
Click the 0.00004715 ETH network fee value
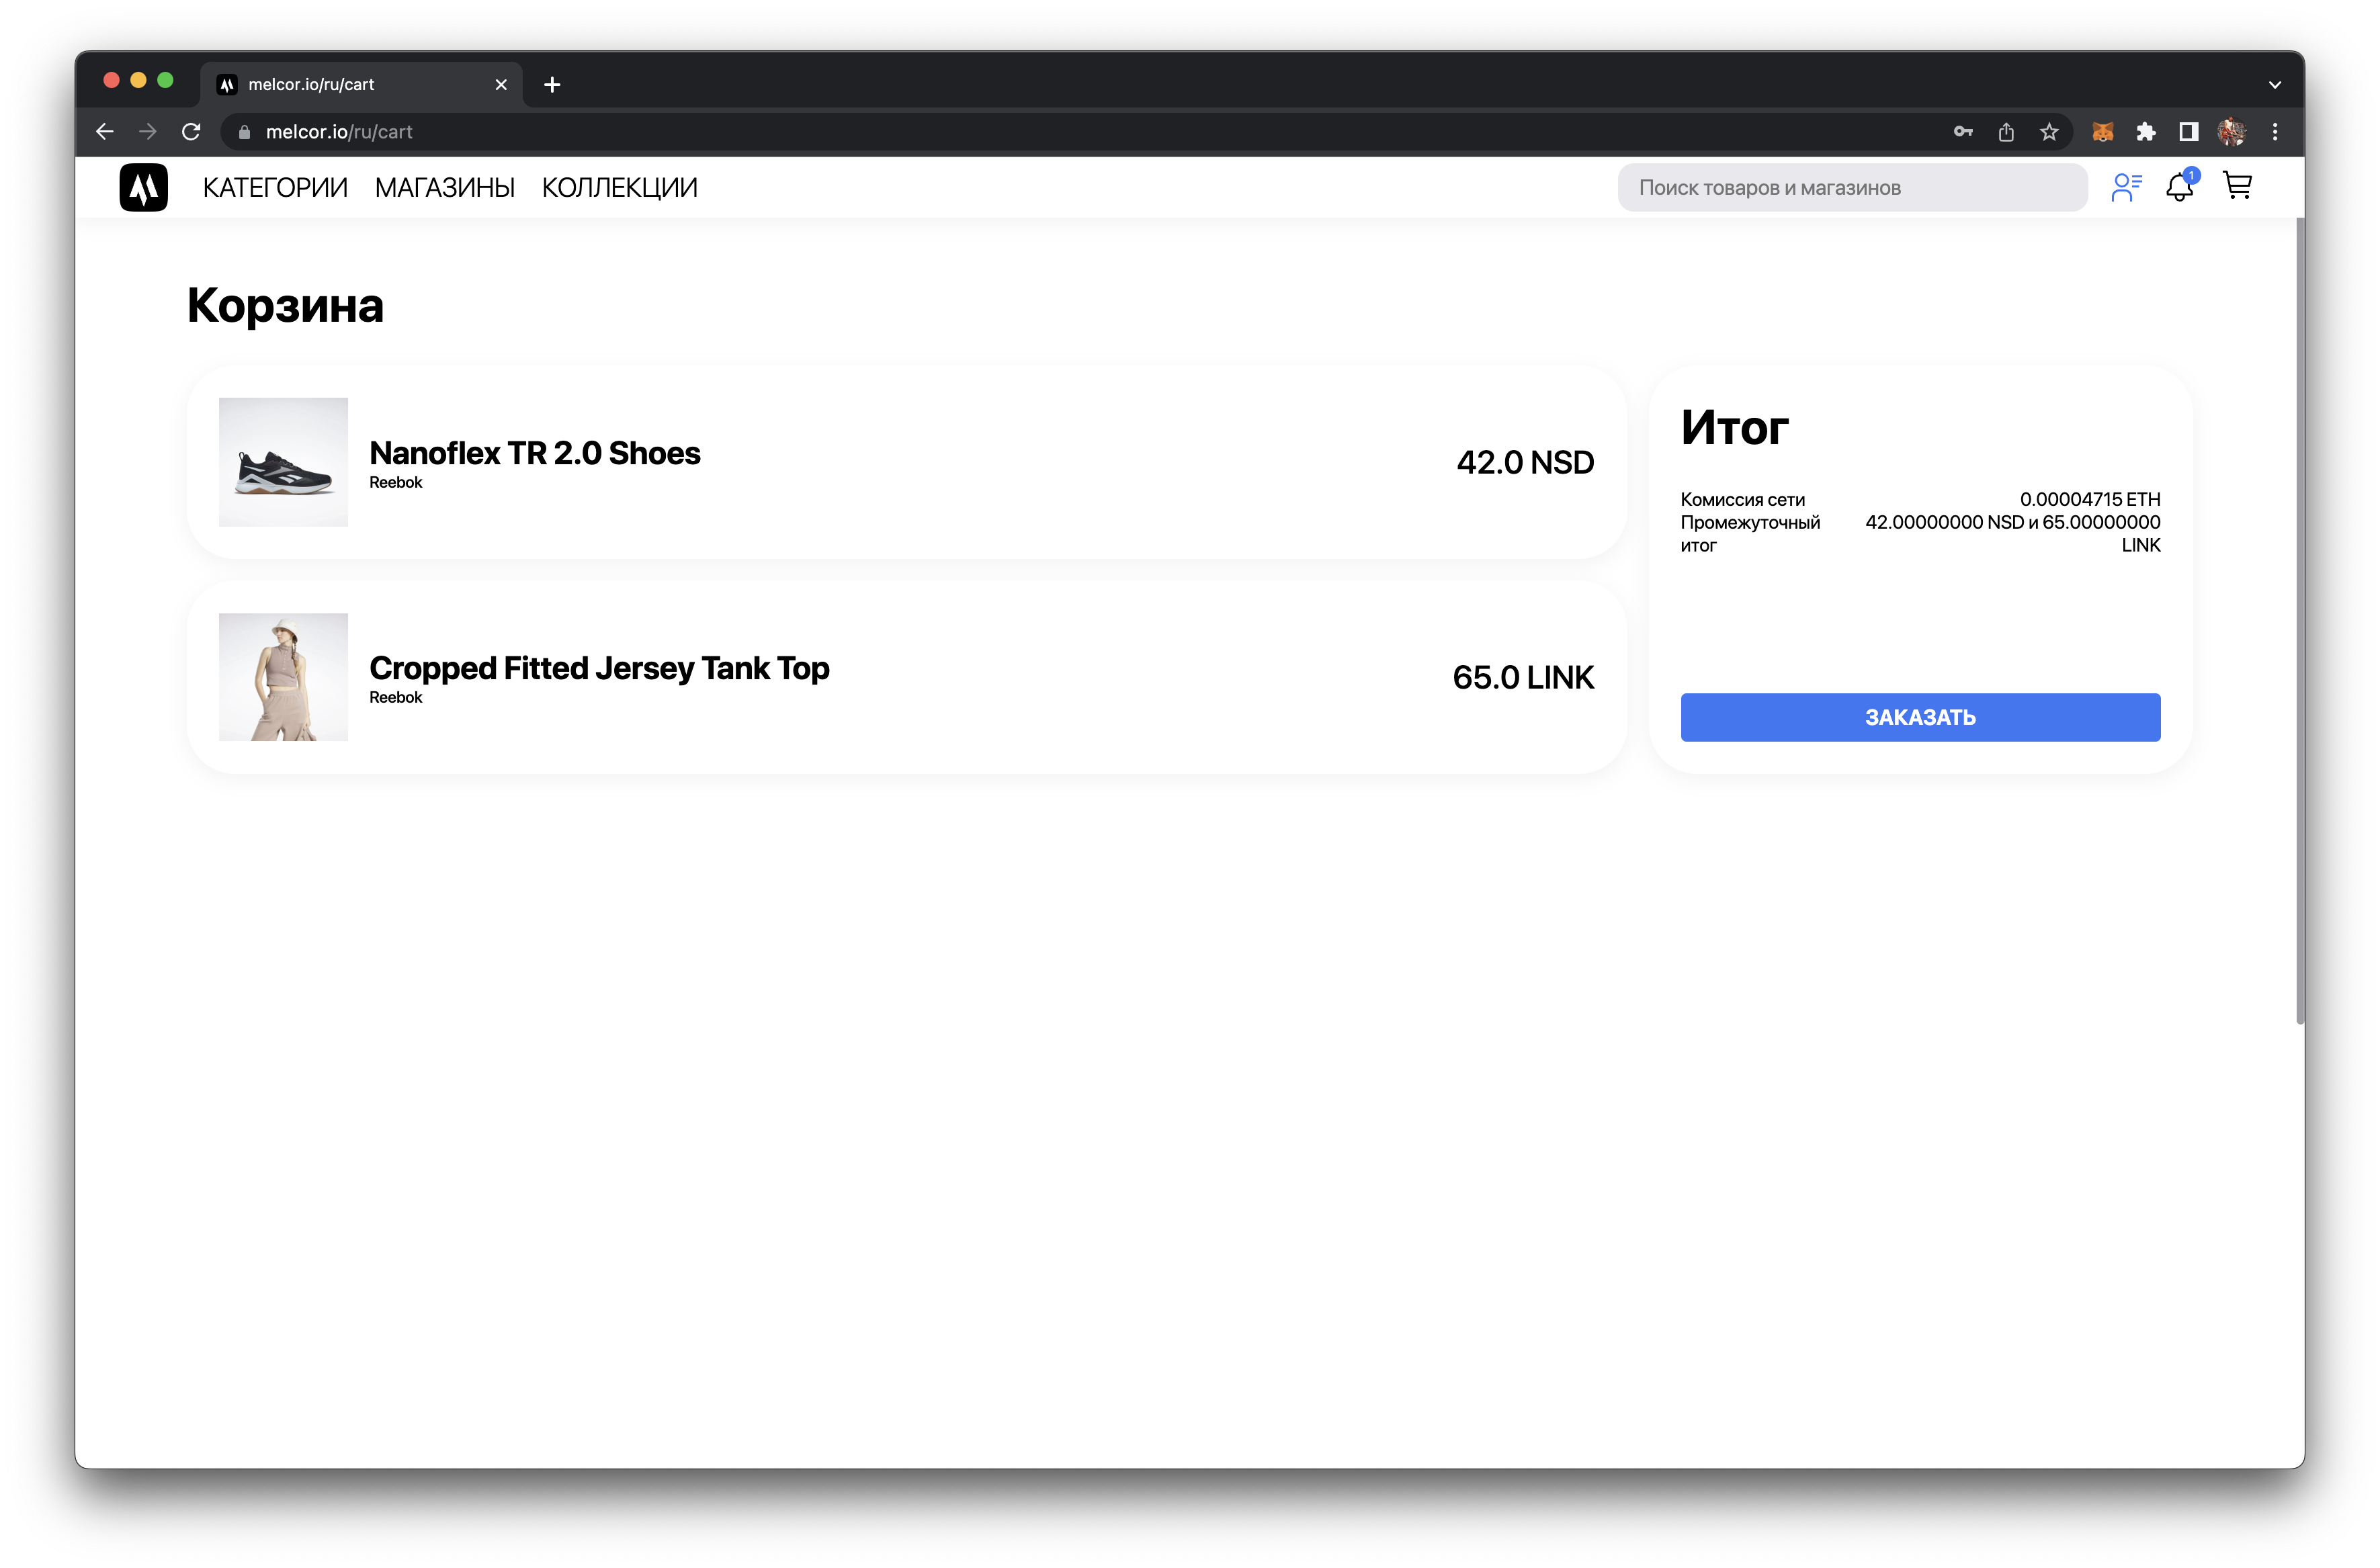click(x=2090, y=499)
